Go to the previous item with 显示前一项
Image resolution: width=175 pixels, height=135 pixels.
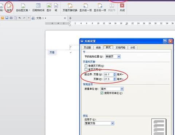(86, 8)
